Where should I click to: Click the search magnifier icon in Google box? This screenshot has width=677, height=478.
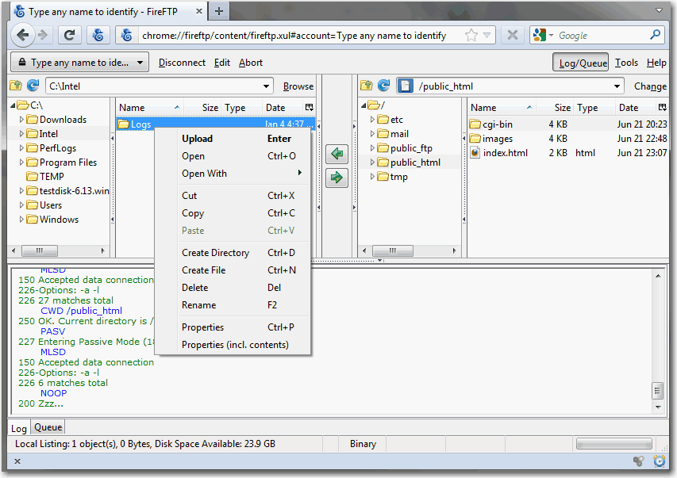[x=655, y=35]
